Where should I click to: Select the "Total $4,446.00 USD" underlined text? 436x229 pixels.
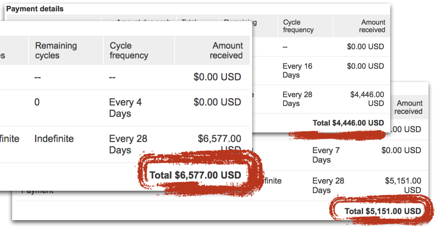point(348,123)
